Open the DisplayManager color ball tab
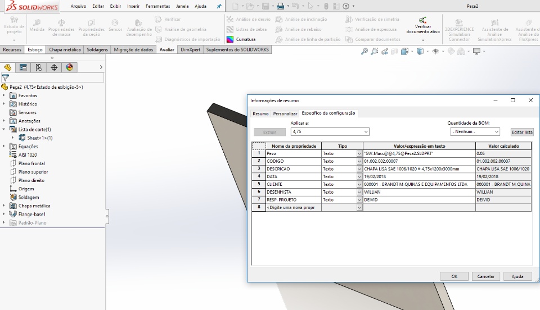This screenshot has height=310, width=540. click(70, 67)
